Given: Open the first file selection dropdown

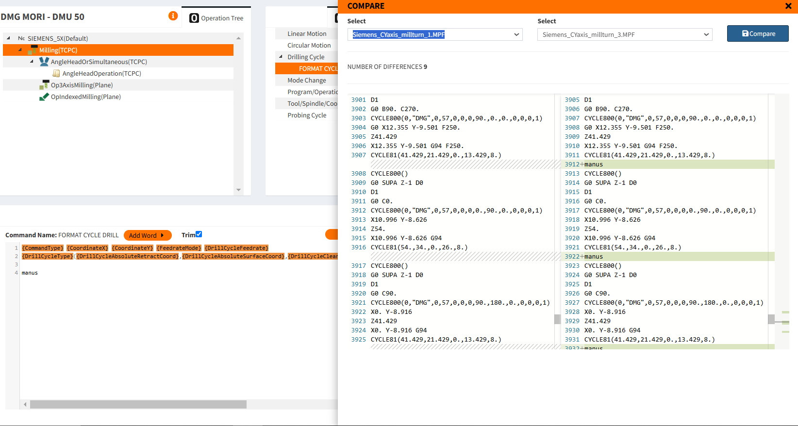Looking at the screenshot, I should [x=434, y=34].
